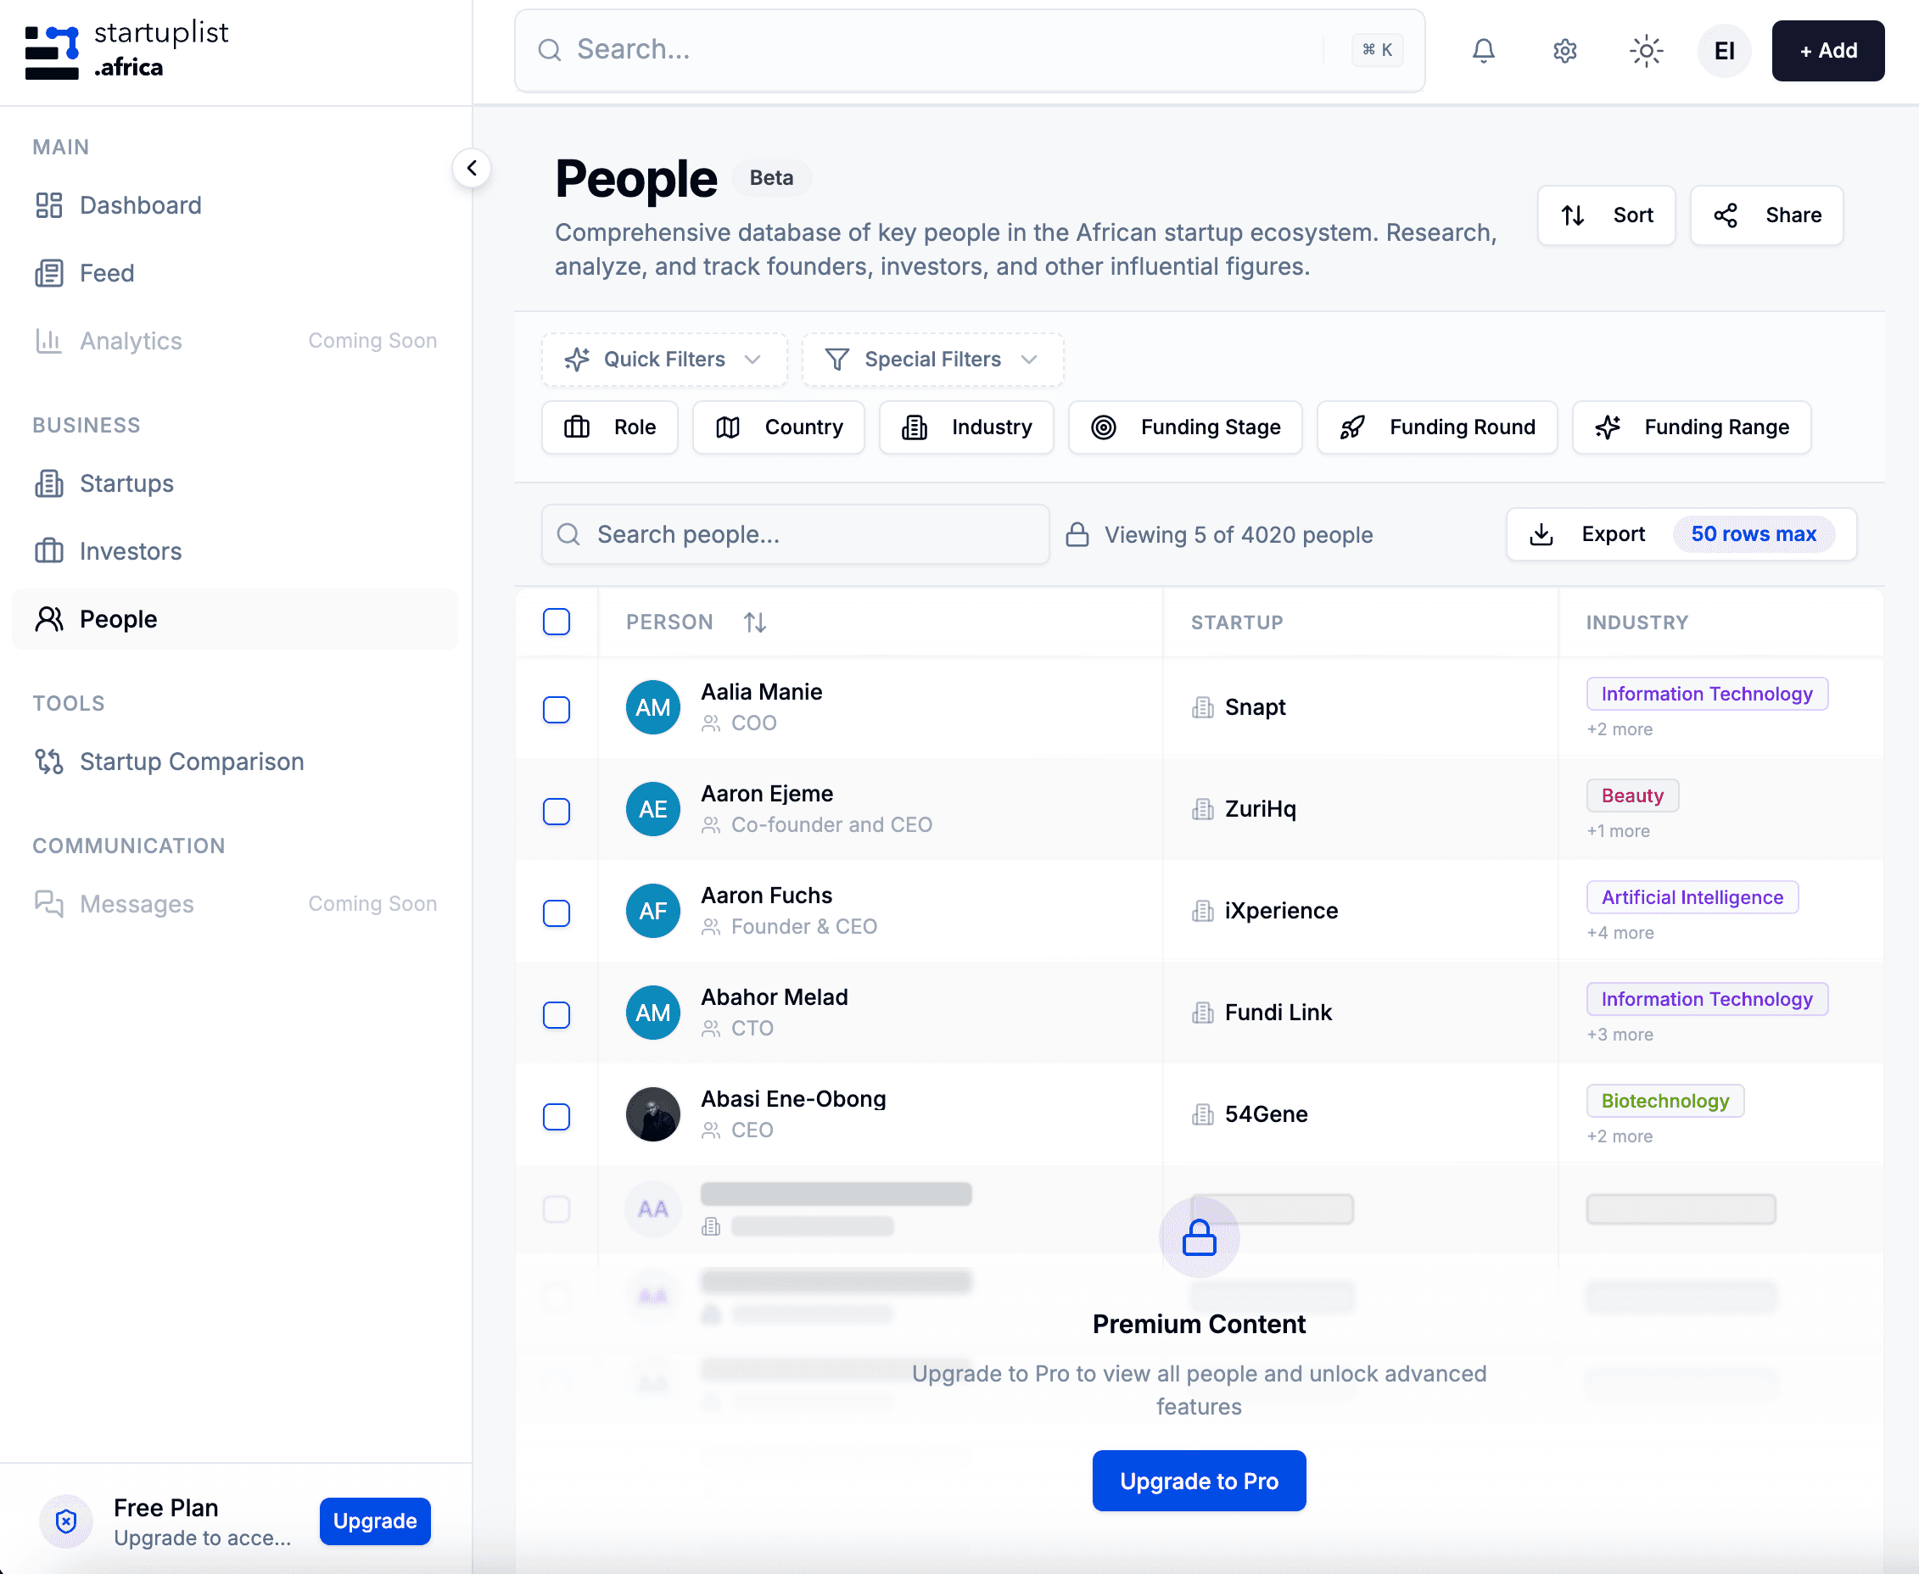Open Startup Comparison tool
The width and height of the screenshot is (1919, 1574).
234,762
